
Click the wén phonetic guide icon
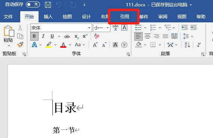click(115, 28)
